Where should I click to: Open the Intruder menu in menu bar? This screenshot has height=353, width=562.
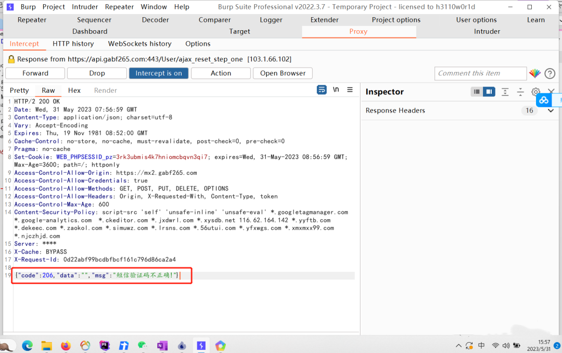(85, 7)
